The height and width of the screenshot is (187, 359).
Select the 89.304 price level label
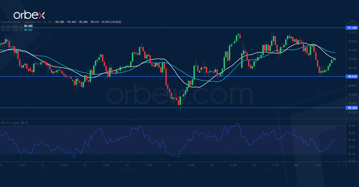[352, 108]
